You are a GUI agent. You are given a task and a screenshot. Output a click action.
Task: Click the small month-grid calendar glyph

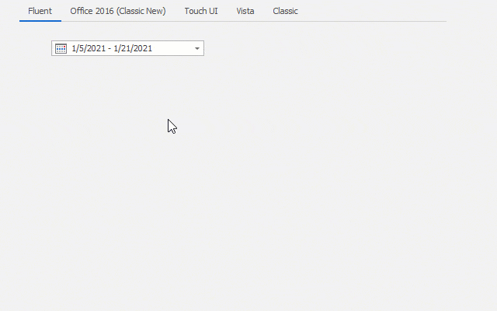61,48
